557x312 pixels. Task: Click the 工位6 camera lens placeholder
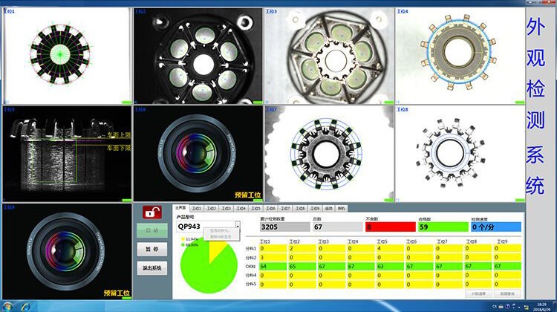(x=198, y=154)
